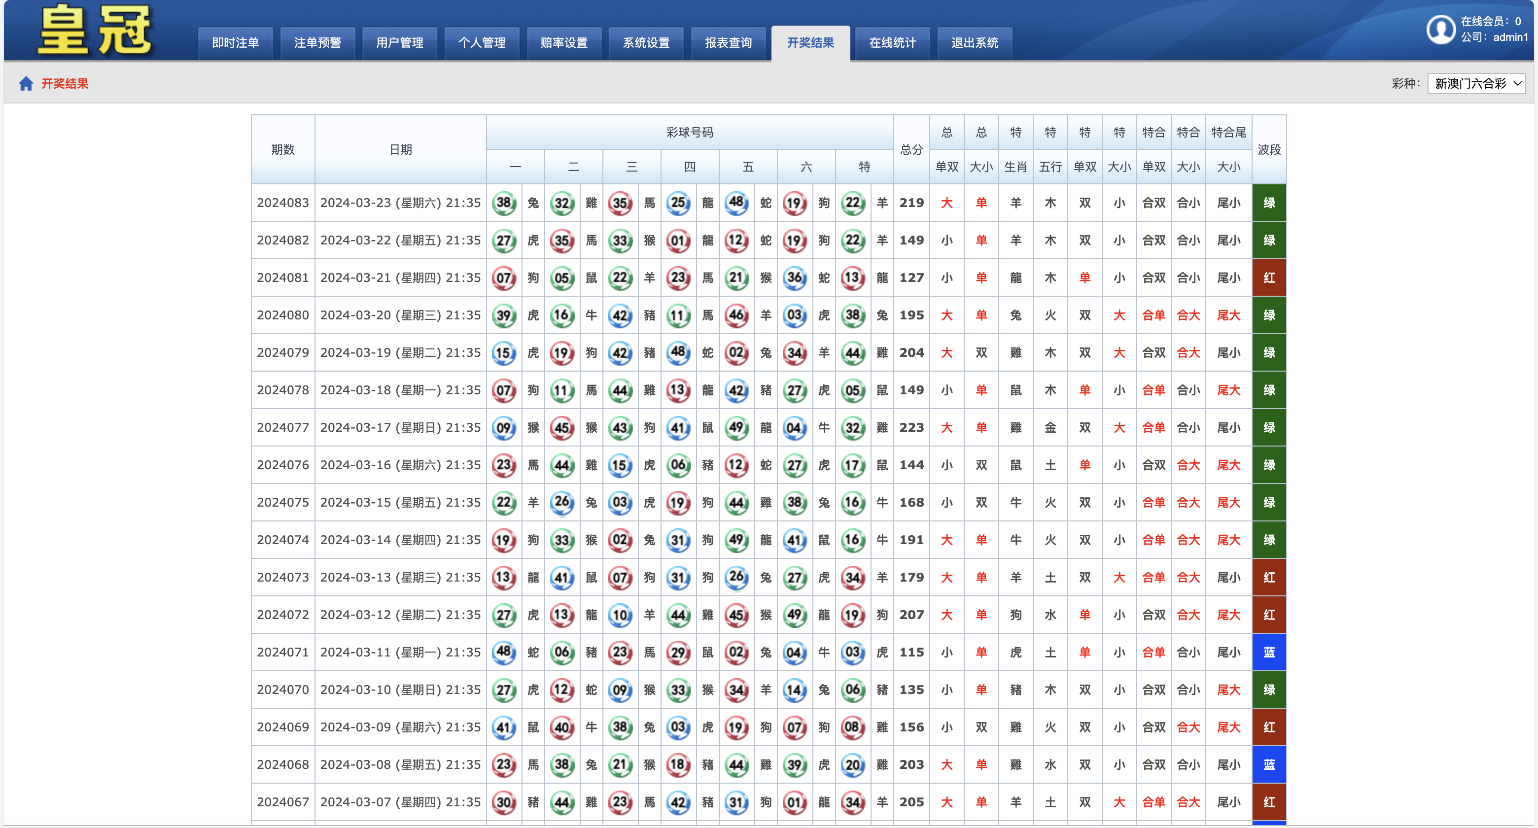
Task: Click green ball 38 in period 2024083
Action: (503, 203)
